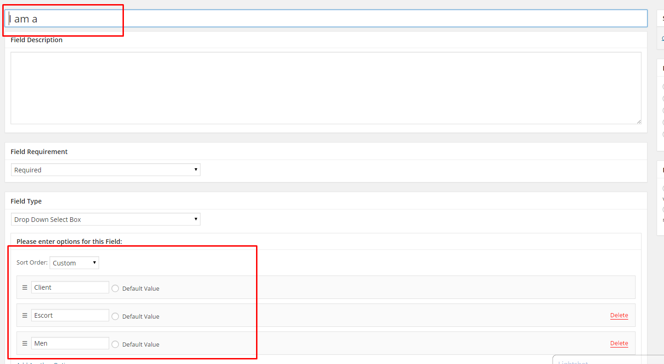Click into the Men option input
Screen dimensions: 664x364
(x=70, y=343)
